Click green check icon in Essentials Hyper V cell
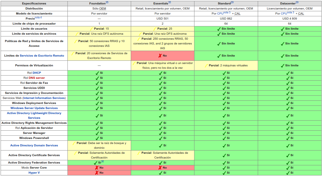This screenshot has width=322, height=176. click(x=161, y=173)
